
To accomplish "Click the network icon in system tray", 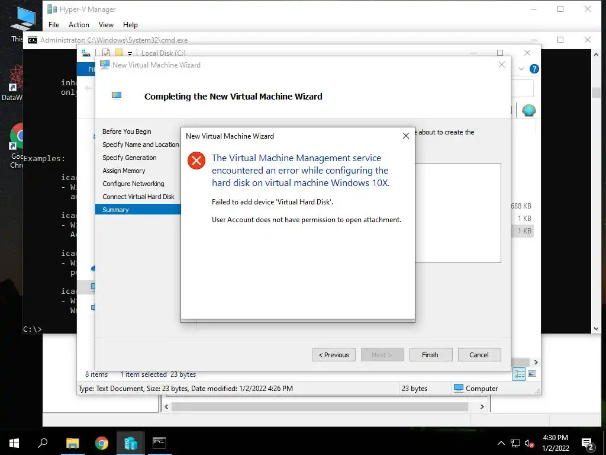I will tap(515, 444).
